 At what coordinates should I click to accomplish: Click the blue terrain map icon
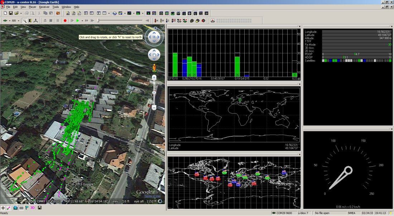point(15,208)
